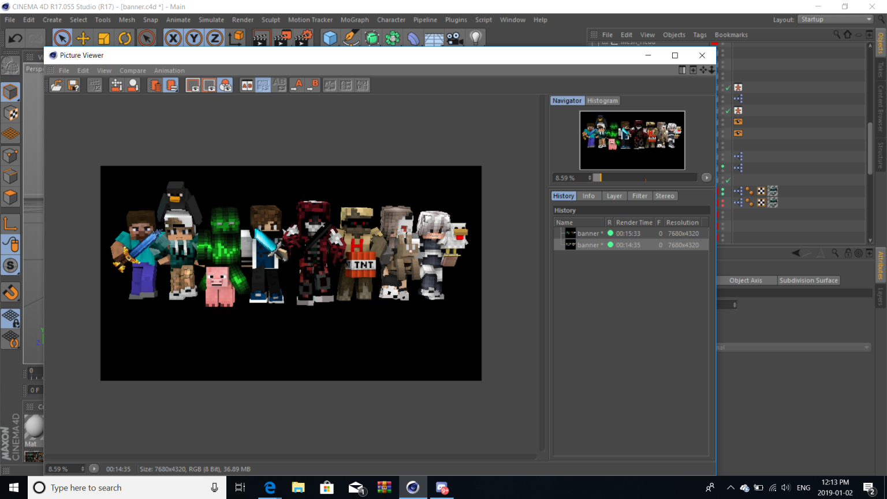Adjust the navigator zoom percentage stepper
The height and width of the screenshot is (499, 887).
pyautogui.click(x=590, y=178)
